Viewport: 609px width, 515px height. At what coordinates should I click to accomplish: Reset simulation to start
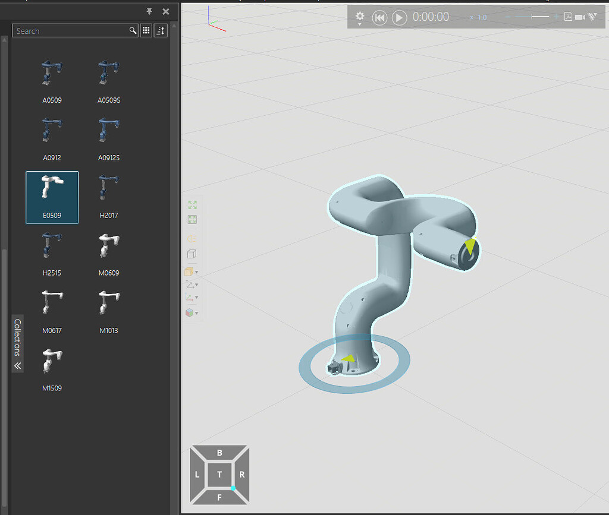[x=379, y=18]
